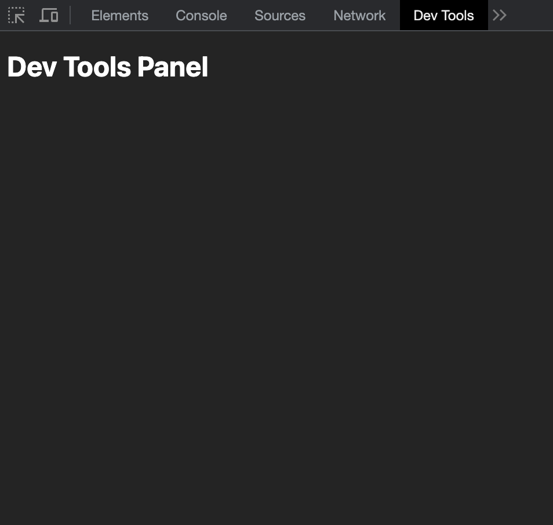Reveal additional panels with the chevron
This screenshot has height=525, width=553.
[x=499, y=15]
